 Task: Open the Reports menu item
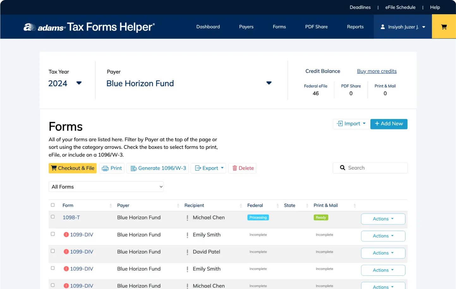click(355, 27)
